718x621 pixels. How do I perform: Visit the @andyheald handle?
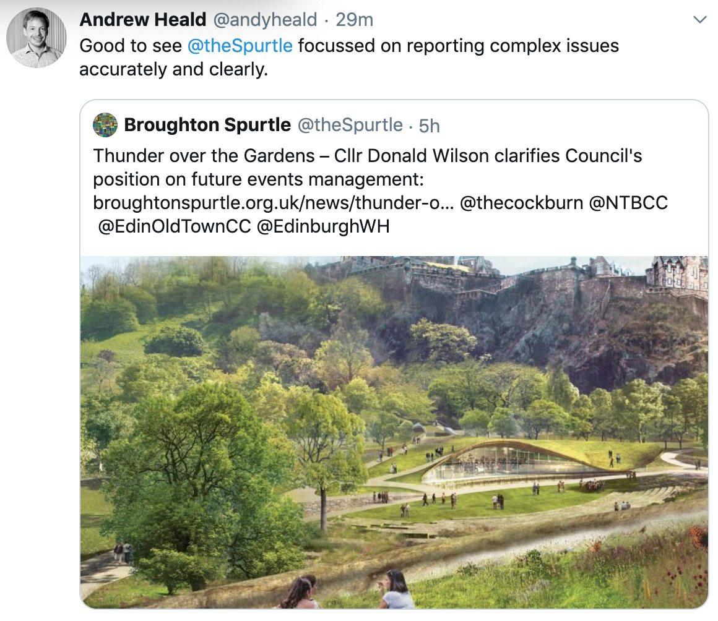click(265, 20)
